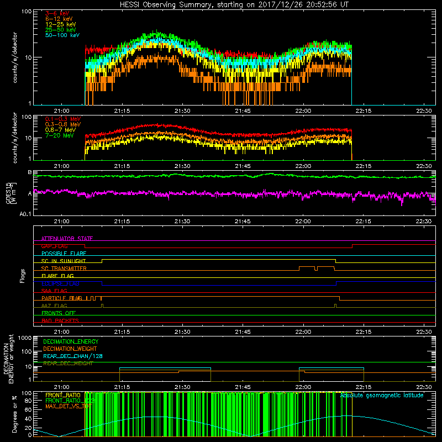Click the REAR_DEC_CHAN/128 legend entry
Image resolution: width=442 pixels, height=442 pixels.
73,356
